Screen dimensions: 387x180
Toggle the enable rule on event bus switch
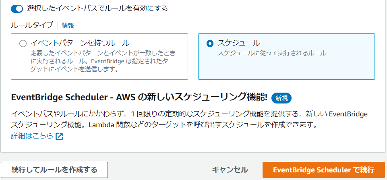click(17, 9)
